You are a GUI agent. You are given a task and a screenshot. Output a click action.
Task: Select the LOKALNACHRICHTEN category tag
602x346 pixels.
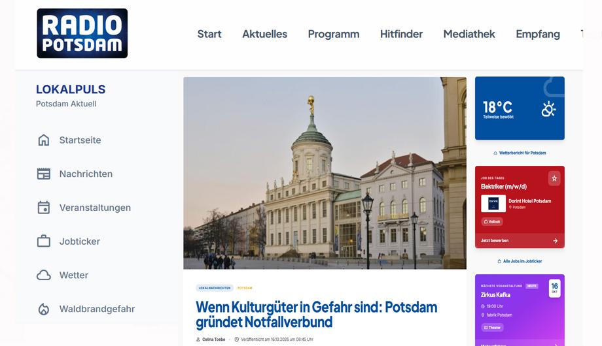click(215, 288)
